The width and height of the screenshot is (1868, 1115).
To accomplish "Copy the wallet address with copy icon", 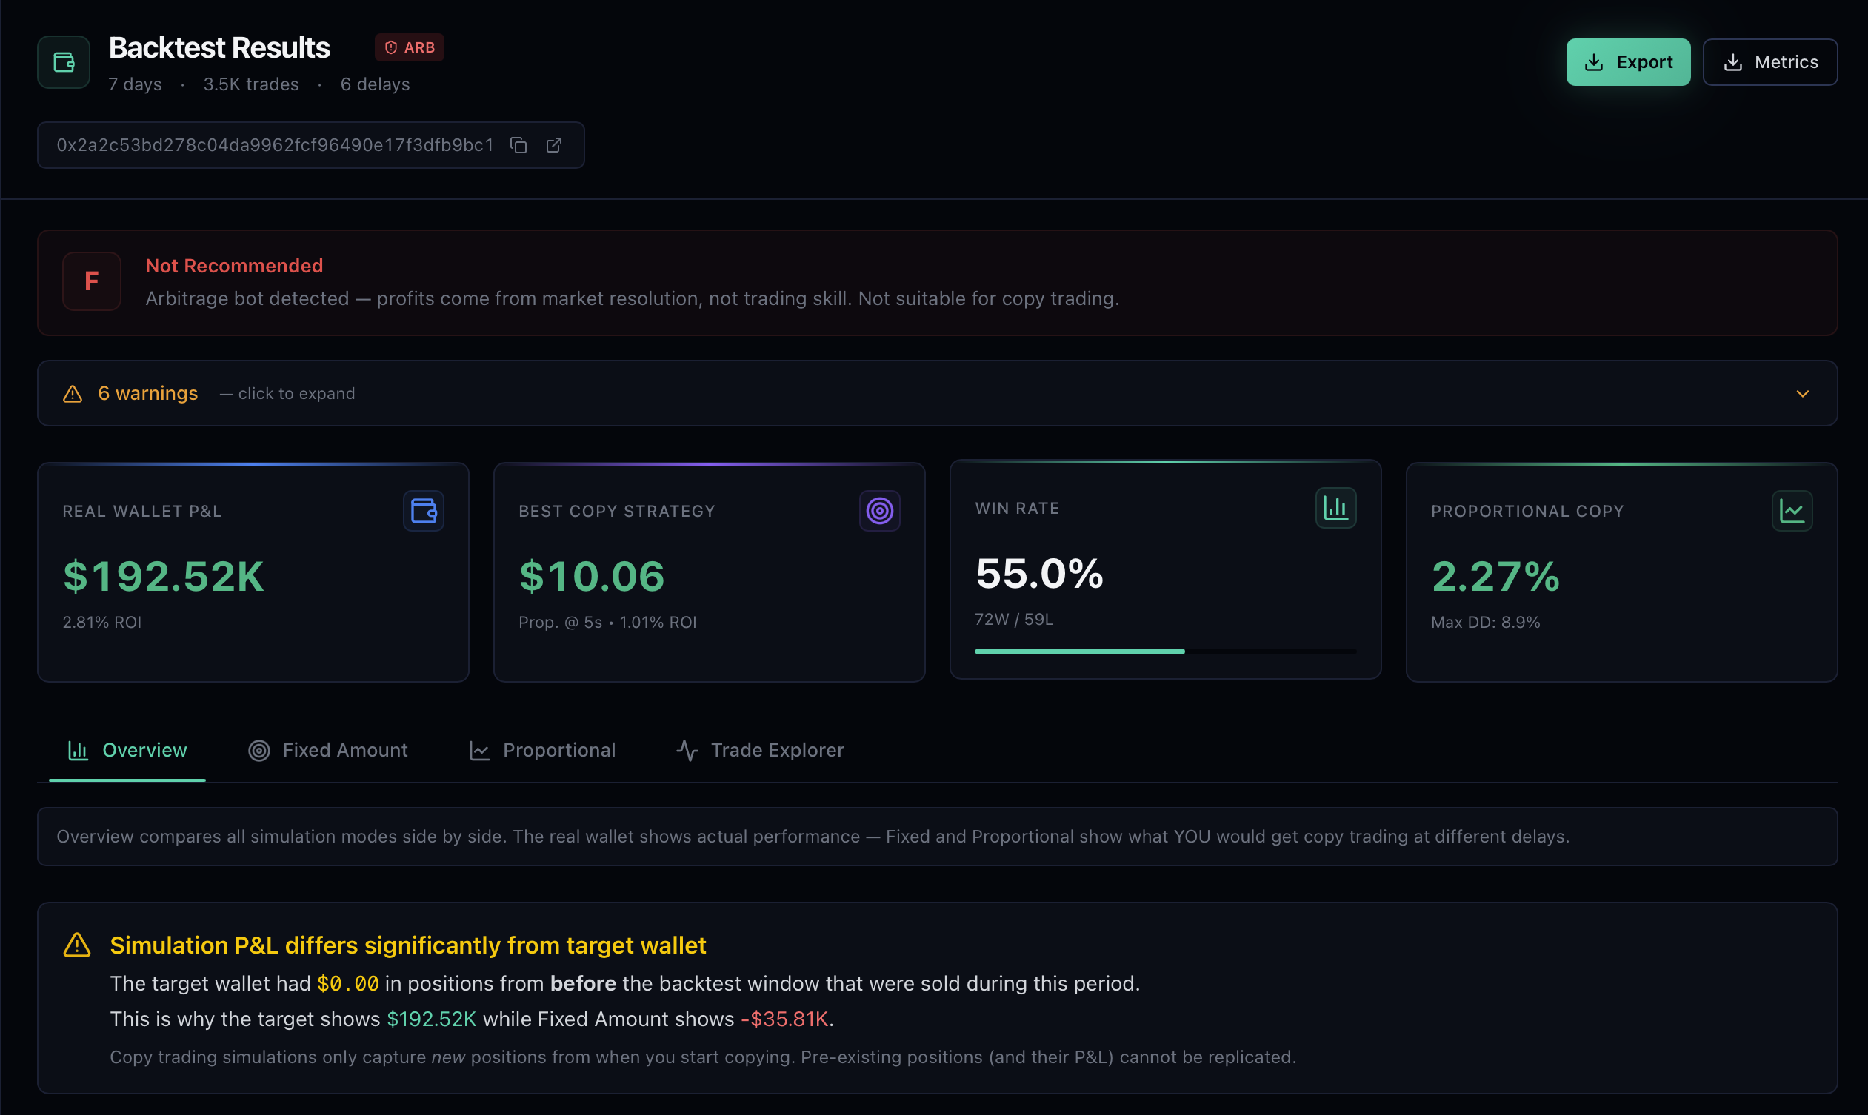I will (518, 145).
